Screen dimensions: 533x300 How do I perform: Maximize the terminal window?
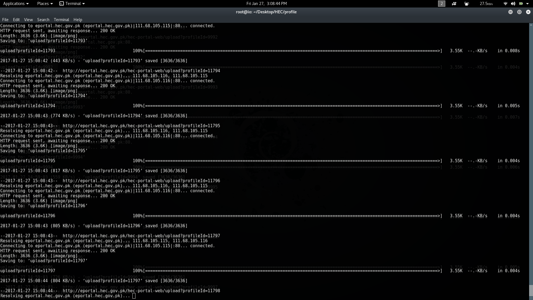(x=519, y=12)
